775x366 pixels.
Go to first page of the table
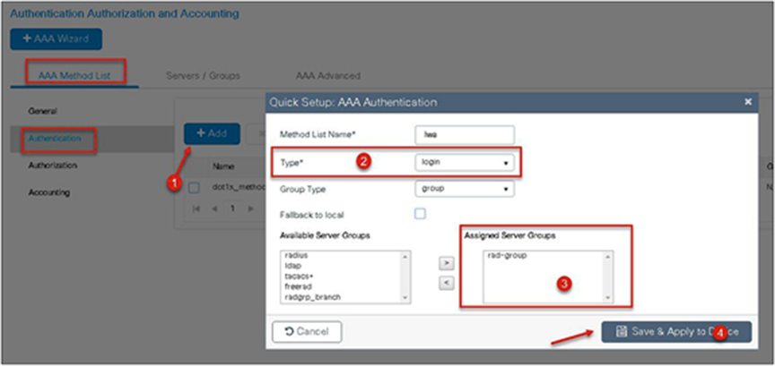(x=196, y=209)
